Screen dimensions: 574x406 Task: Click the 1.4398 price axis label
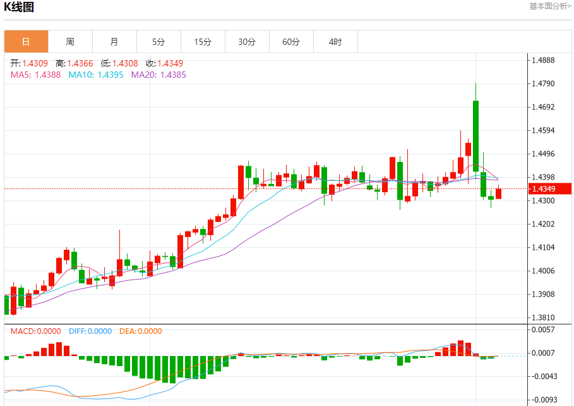pyautogui.click(x=543, y=177)
